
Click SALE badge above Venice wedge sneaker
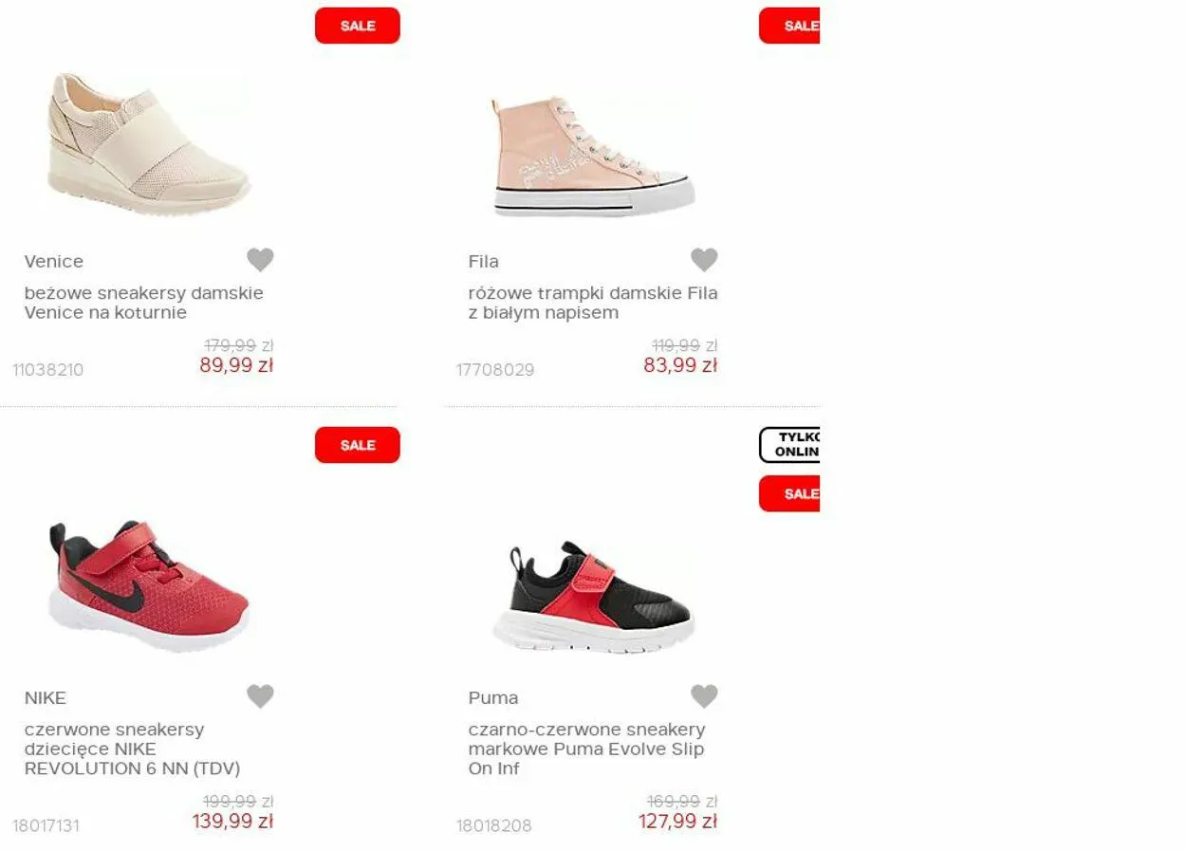pos(358,26)
